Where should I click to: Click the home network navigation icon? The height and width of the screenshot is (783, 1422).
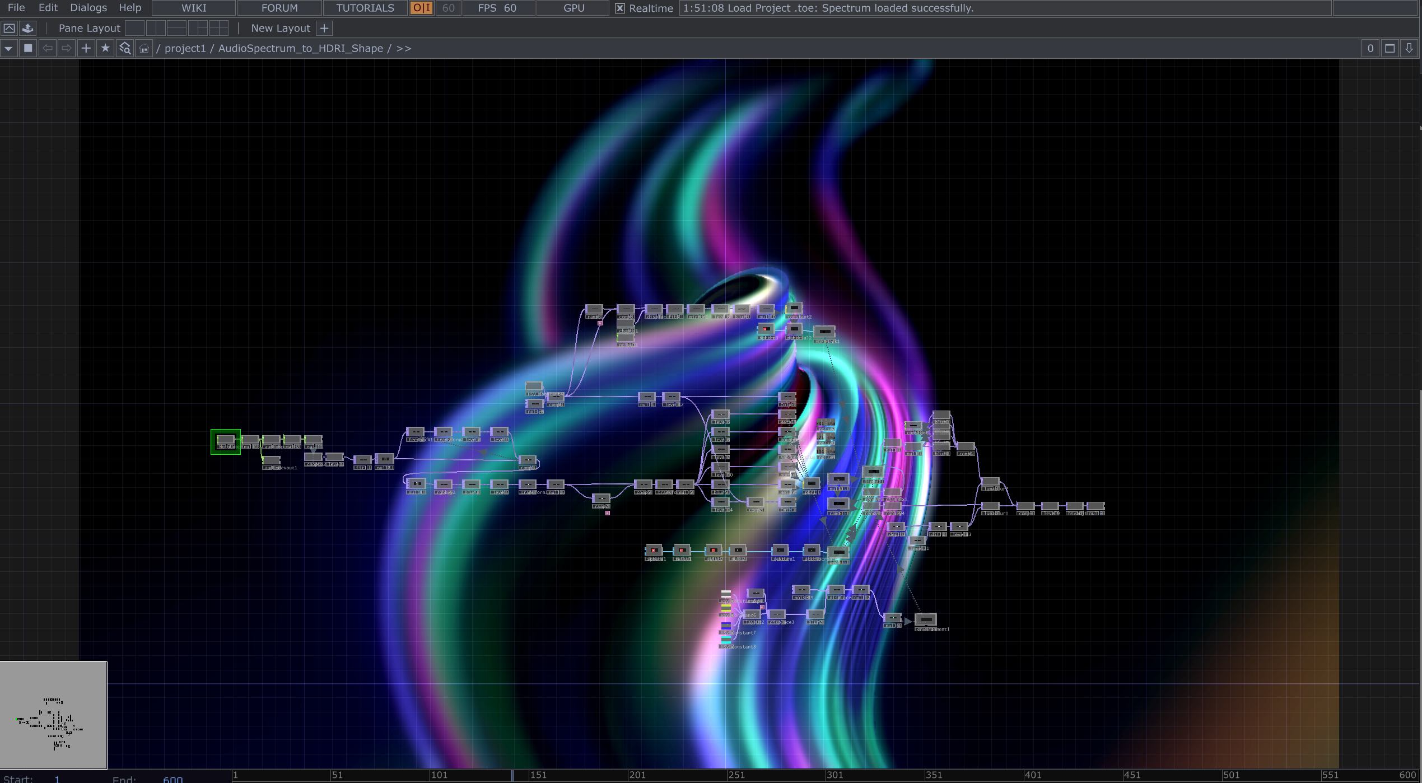click(144, 48)
